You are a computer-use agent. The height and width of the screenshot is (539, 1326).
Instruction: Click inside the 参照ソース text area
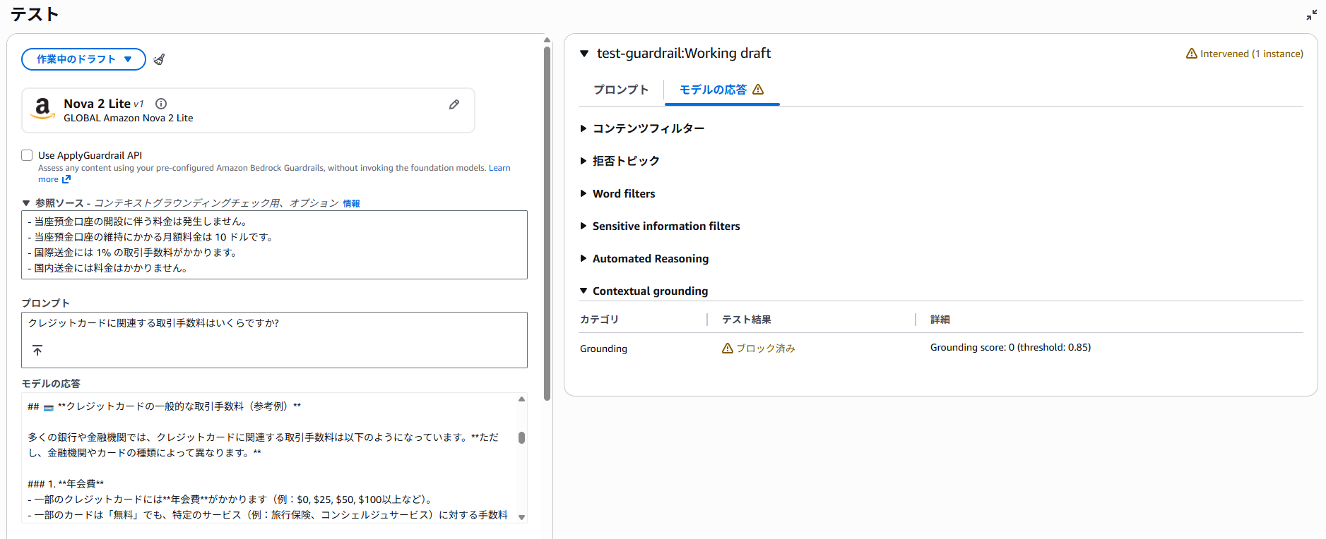pos(274,245)
